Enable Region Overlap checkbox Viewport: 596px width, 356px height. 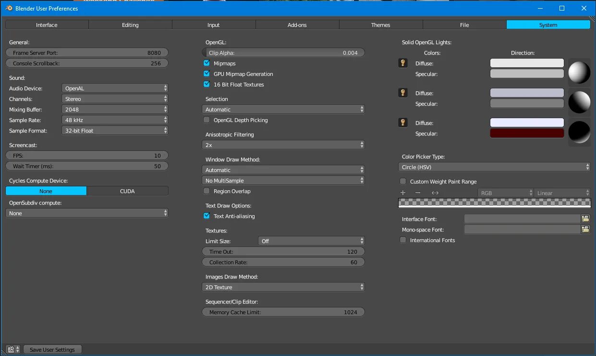tap(207, 191)
